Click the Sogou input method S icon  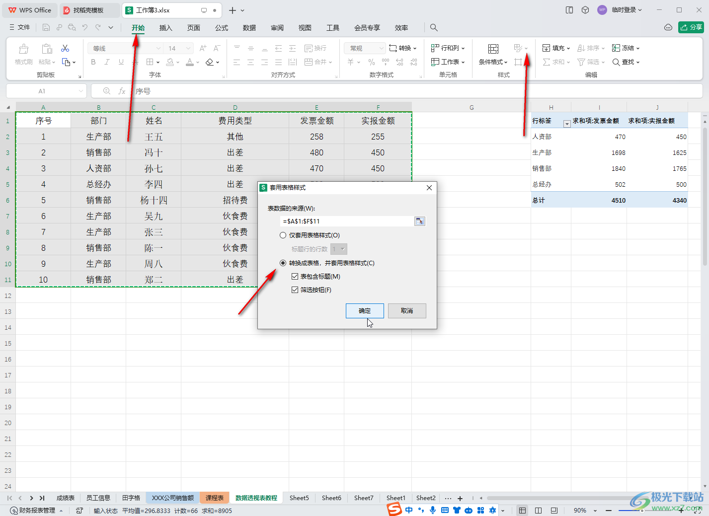coord(394,510)
